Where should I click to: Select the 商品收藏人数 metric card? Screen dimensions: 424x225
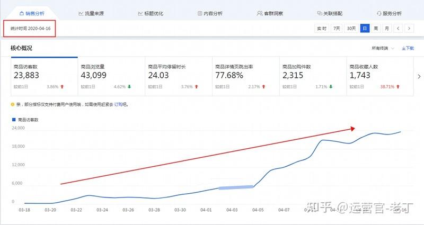click(380, 76)
